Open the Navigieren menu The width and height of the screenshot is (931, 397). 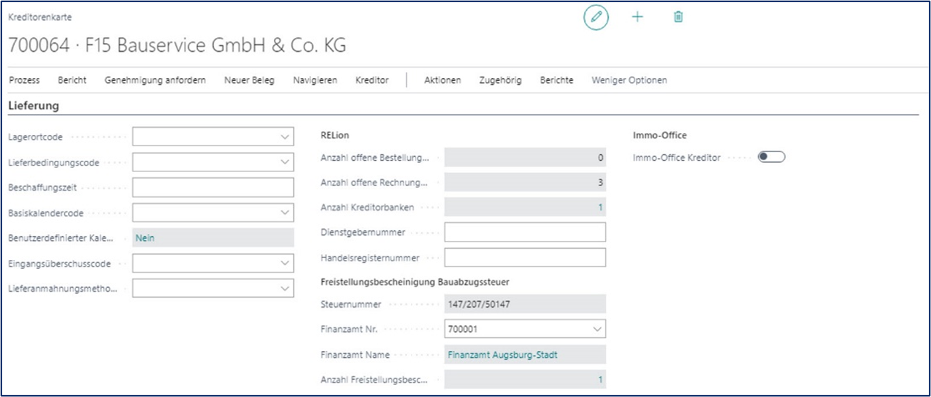coord(314,80)
